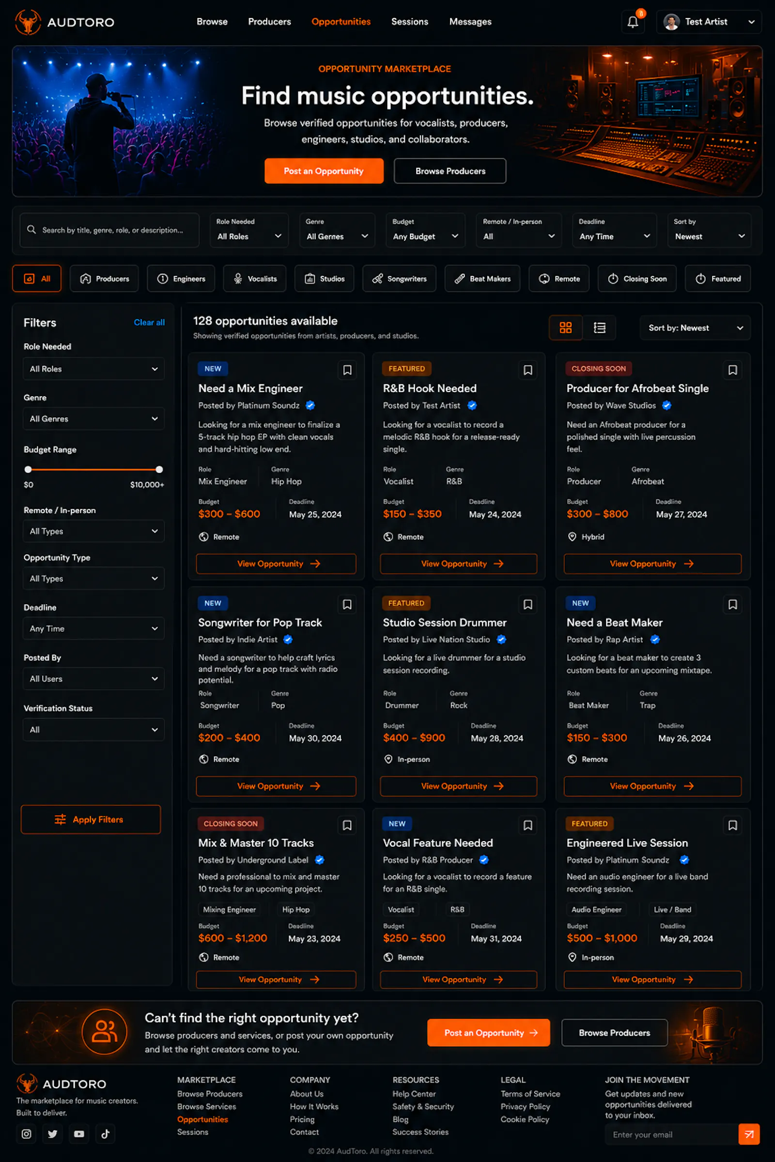This screenshot has height=1162, width=775.
Task: Filter by Vocalists chip
Action: coord(255,279)
